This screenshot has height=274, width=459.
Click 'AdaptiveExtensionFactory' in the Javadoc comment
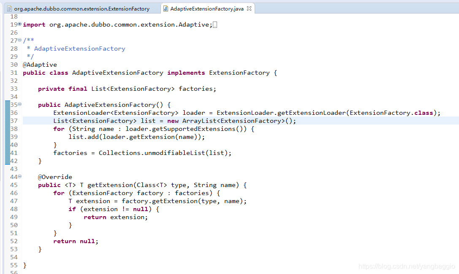pos(80,49)
